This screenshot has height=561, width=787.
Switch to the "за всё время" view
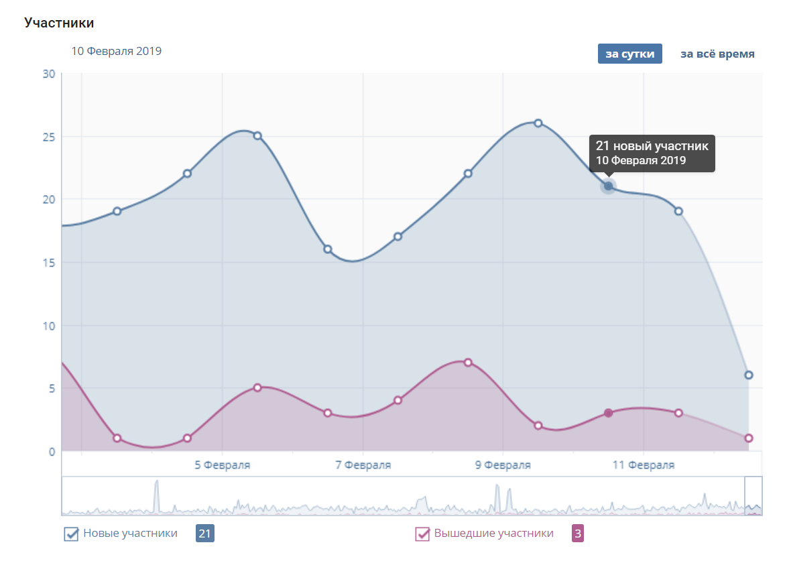click(717, 54)
